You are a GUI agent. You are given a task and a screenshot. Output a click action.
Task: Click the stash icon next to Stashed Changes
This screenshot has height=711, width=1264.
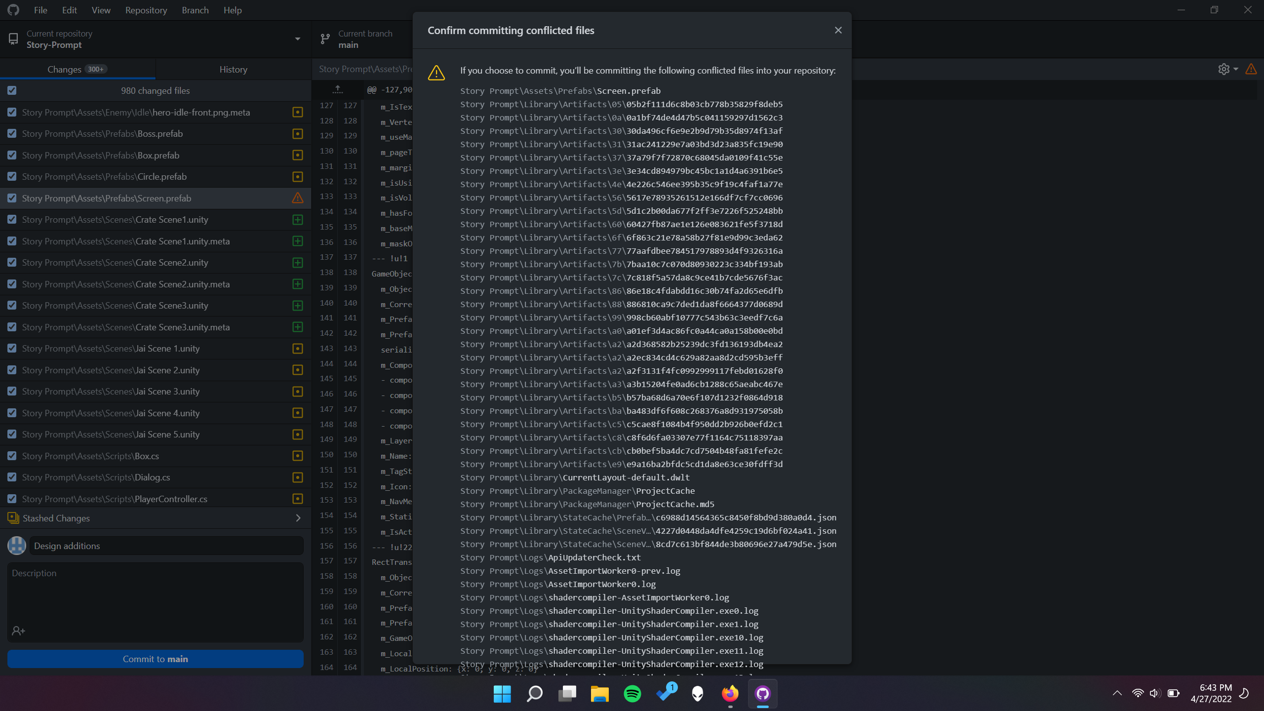(12, 518)
